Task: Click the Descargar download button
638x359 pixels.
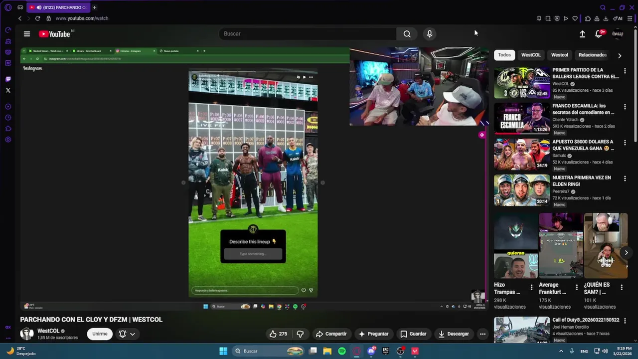Action: [454, 334]
